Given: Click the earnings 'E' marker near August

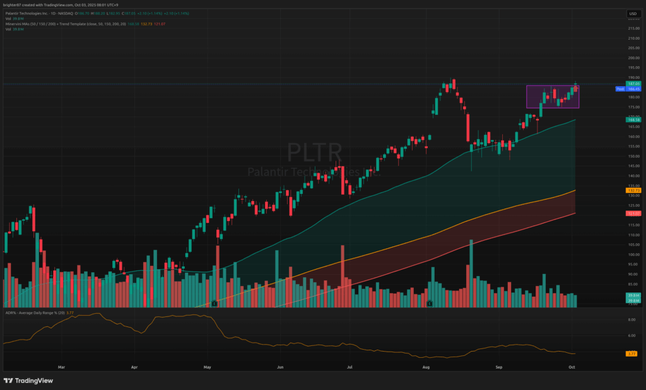Looking at the screenshot, I should click(430, 303).
